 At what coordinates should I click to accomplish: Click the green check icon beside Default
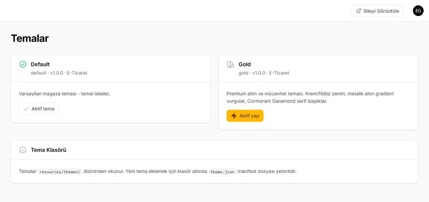coord(23,64)
